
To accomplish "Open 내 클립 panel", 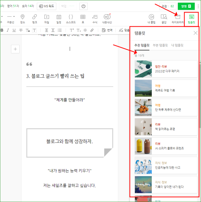I will [x=152, y=19].
